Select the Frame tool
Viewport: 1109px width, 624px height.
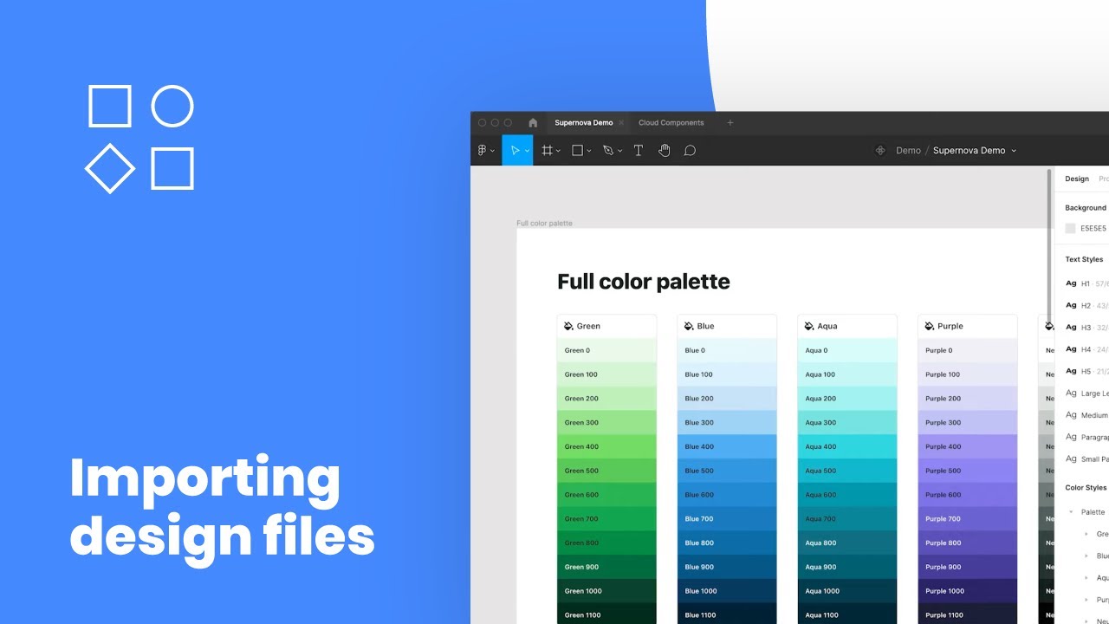(x=547, y=150)
